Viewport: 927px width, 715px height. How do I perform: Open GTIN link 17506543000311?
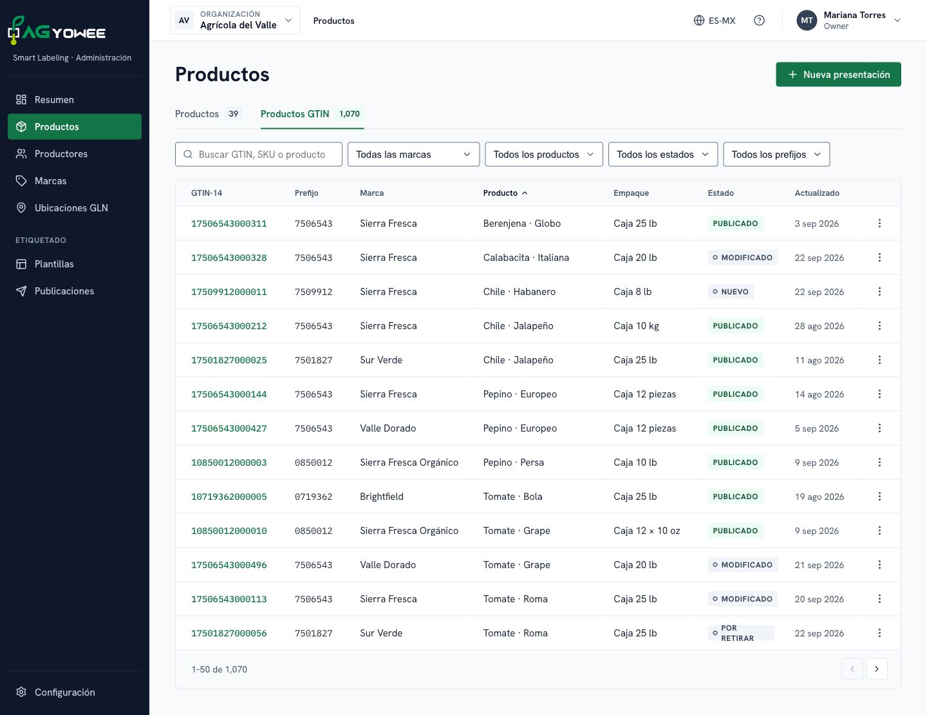(229, 224)
